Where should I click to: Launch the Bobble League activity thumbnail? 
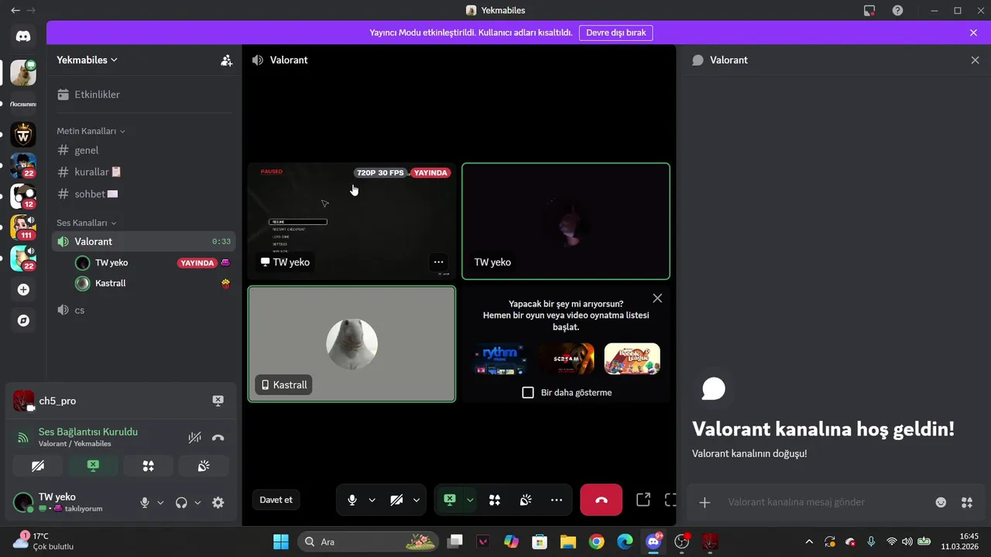pyautogui.click(x=632, y=359)
